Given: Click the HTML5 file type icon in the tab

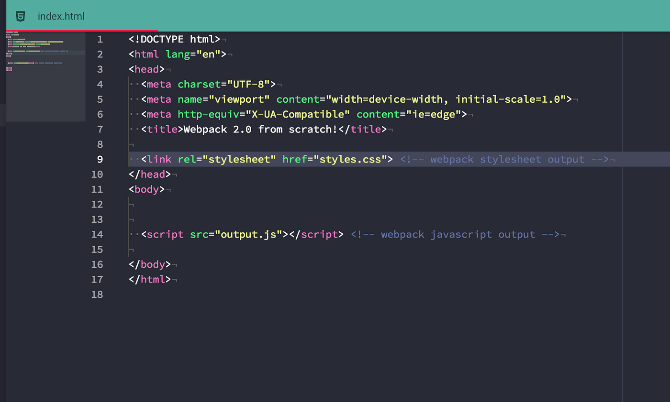Looking at the screenshot, I should point(20,16).
